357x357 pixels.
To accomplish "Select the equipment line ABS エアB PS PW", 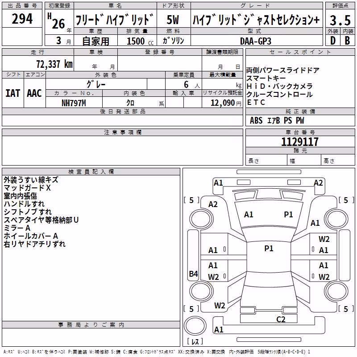I will click(277, 120).
